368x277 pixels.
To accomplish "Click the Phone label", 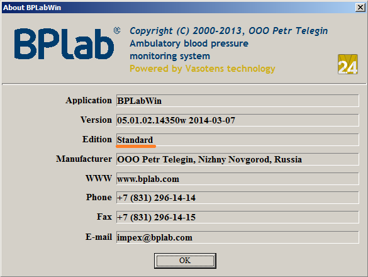I will (99, 197).
